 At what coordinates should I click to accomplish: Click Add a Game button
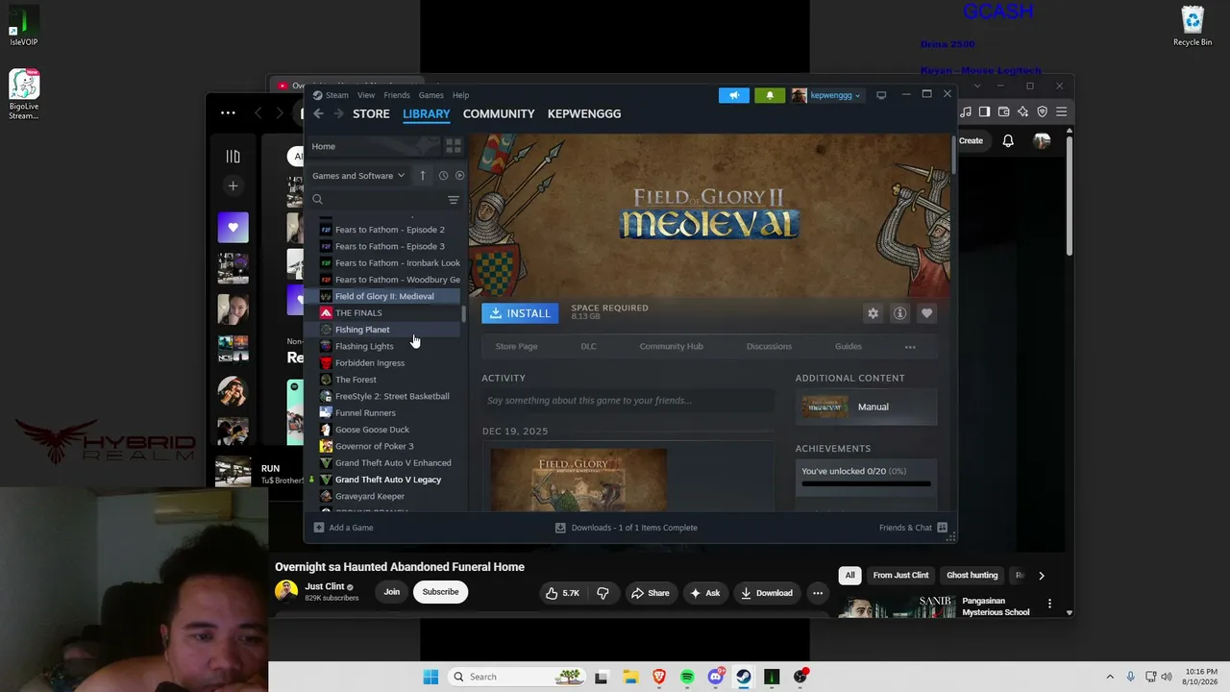click(x=343, y=528)
